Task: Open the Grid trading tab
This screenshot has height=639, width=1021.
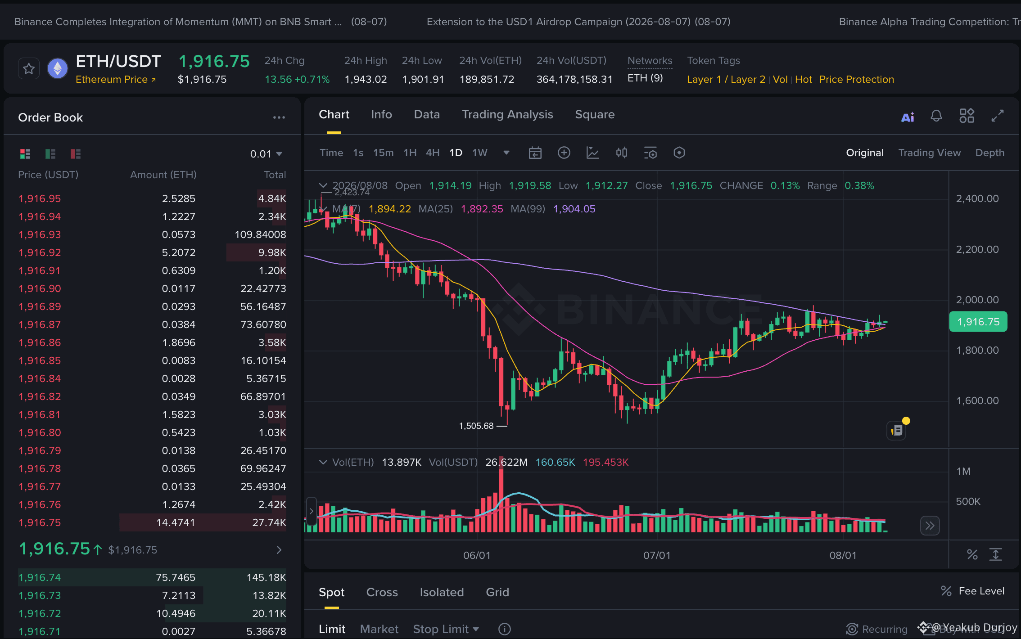Action: [497, 592]
